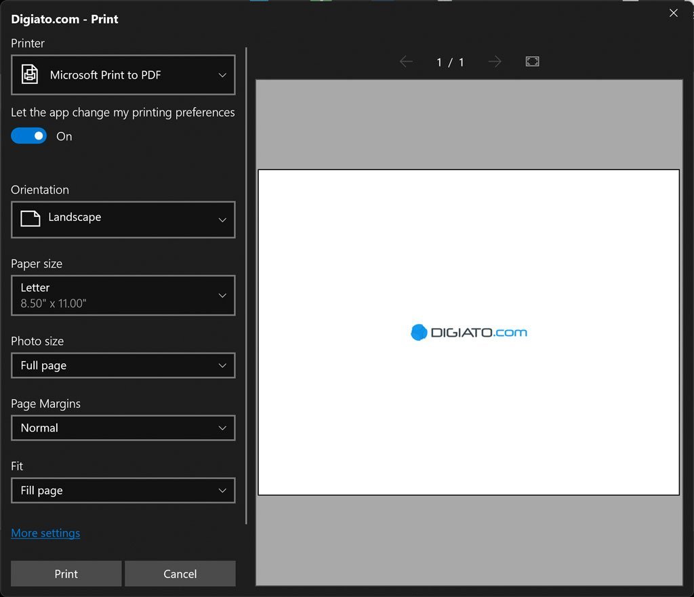
Task: Click the 'Orientation' label
Action: (40, 190)
